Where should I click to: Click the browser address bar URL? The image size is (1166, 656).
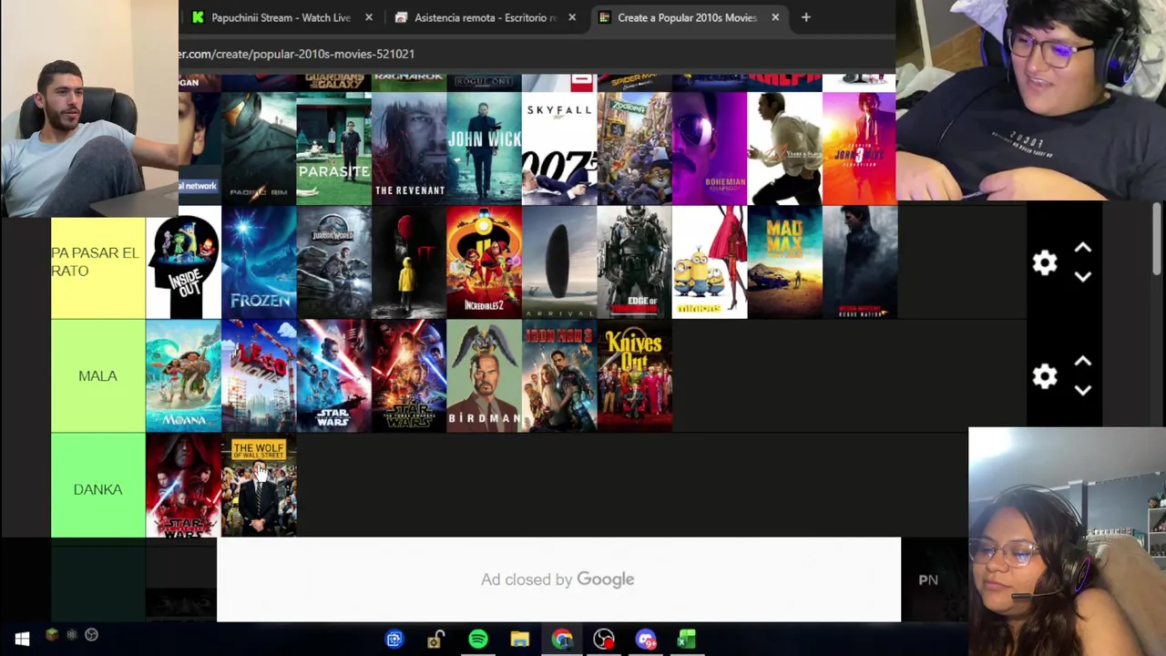[297, 54]
